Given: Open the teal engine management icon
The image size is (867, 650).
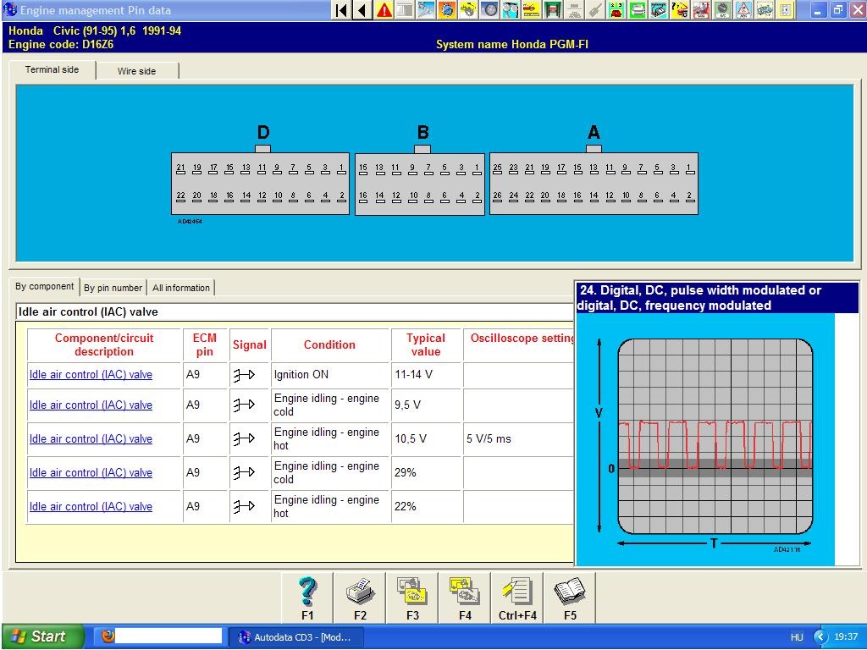Looking at the screenshot, I should [x=659, y=10].
